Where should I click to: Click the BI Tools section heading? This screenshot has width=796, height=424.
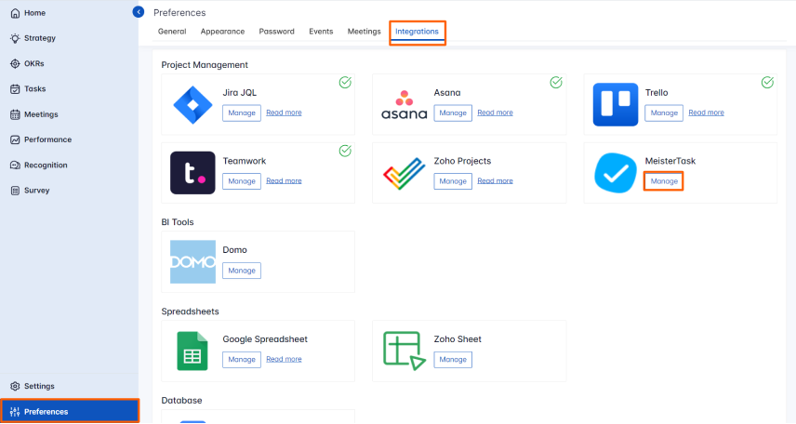coord(178,222)
